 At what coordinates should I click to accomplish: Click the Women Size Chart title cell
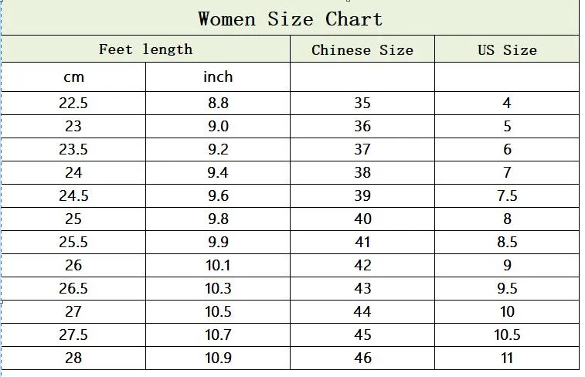291,18
